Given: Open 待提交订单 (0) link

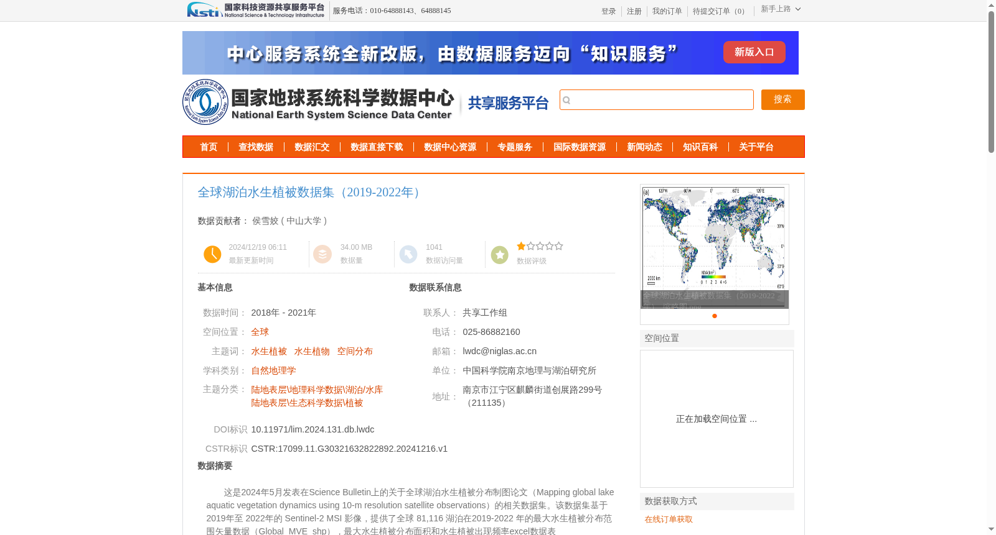Looking at the screenshot, I should (x=720, y=11).
